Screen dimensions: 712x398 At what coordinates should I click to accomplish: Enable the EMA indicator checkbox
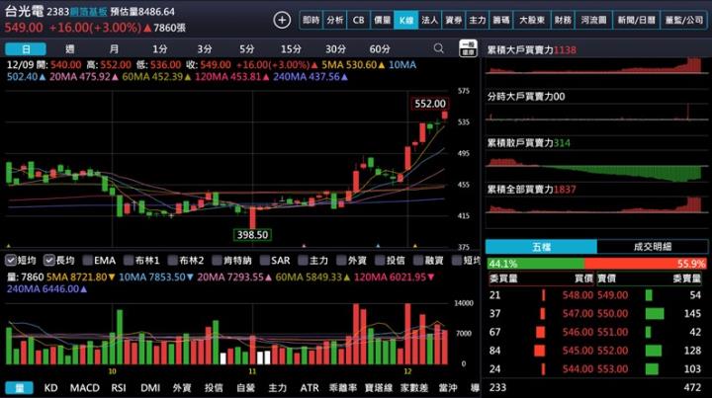88,260
